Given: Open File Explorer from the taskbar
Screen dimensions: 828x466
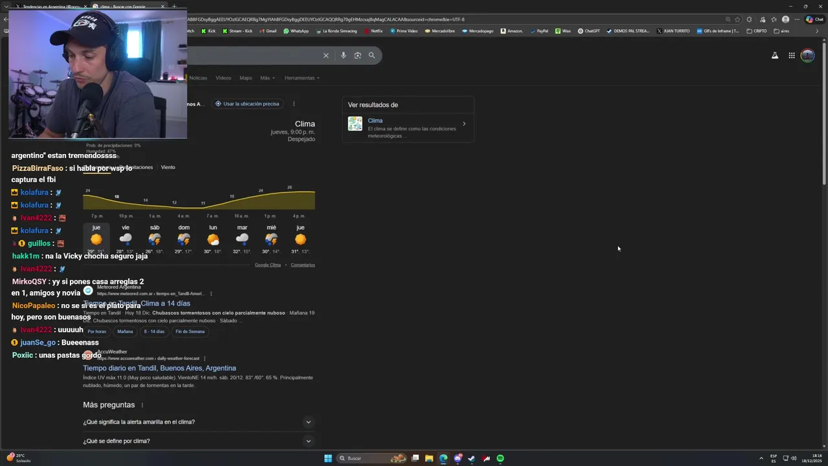Looking at the screenshot, I should pos(429,458).
